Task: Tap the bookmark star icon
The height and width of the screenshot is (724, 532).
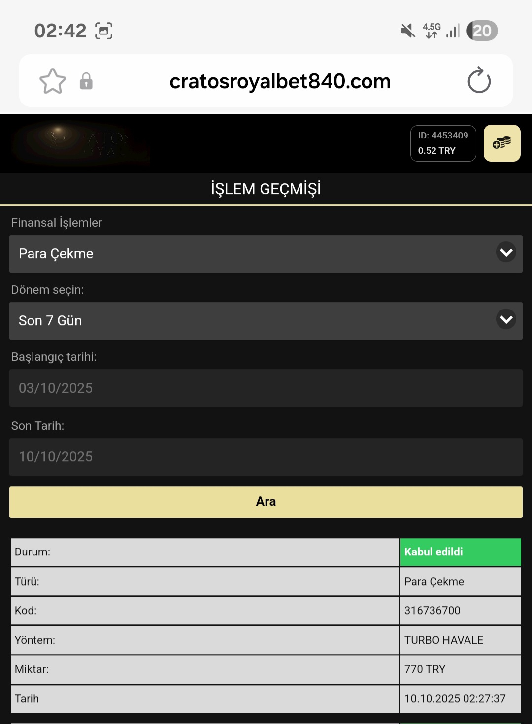Action: coord(52,81)
